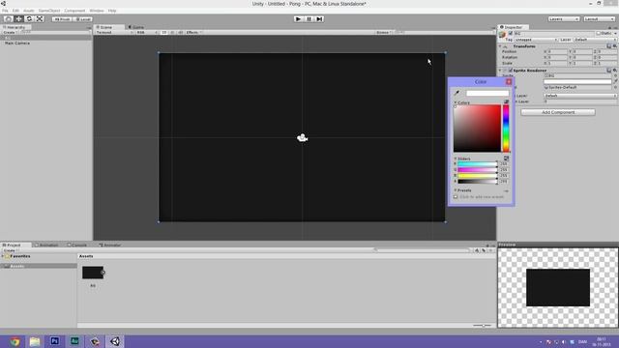The width and height of the screenshot is (619, 348).
Task: Open the Transform component help icon
Action: click(608, 46)
